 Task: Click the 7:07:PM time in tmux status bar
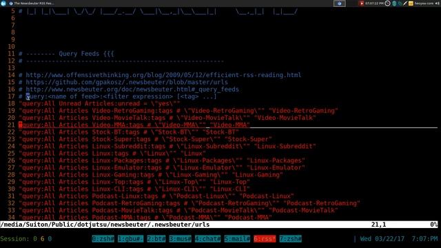point(424,239)
